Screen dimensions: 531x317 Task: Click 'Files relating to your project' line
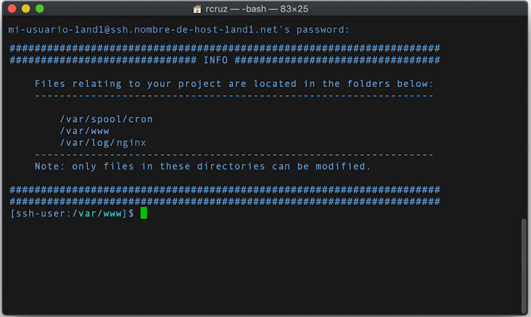(234, 84)
